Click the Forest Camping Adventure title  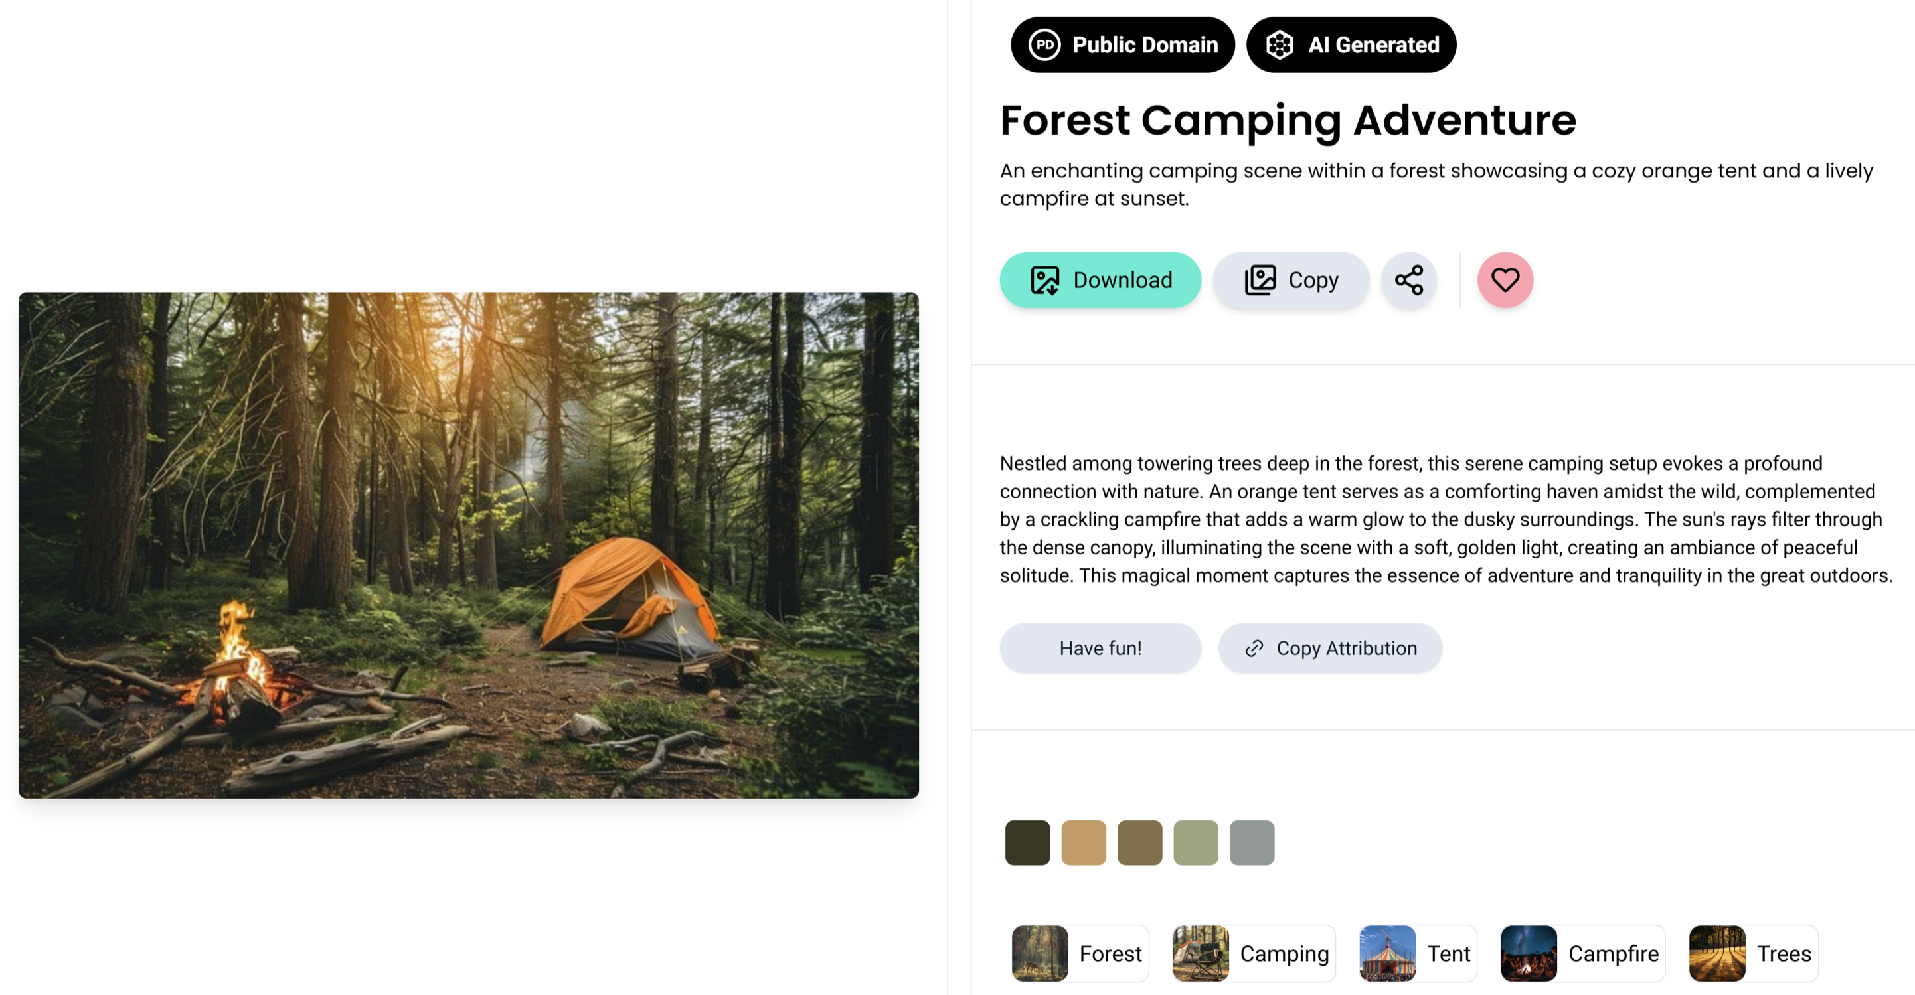click(1288, 120)
